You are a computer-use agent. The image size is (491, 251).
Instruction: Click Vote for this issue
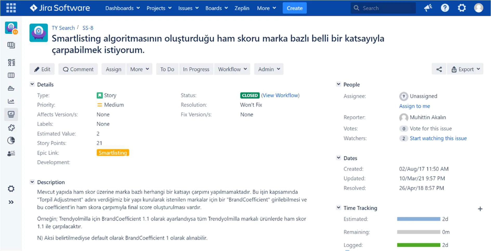(x=431, y=128)
